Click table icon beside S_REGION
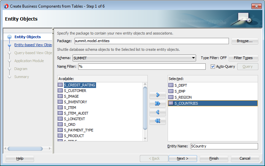 pos(171,97)
